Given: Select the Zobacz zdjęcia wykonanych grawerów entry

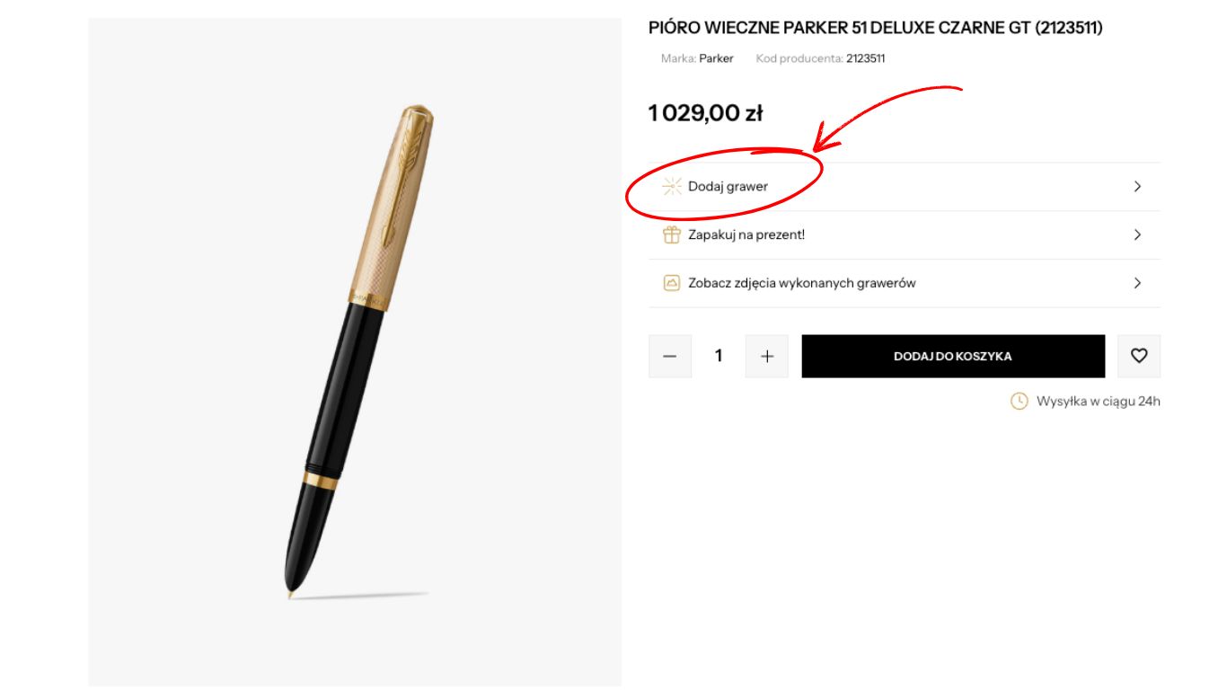Looking at the screenshot, I should click(801, 282).
